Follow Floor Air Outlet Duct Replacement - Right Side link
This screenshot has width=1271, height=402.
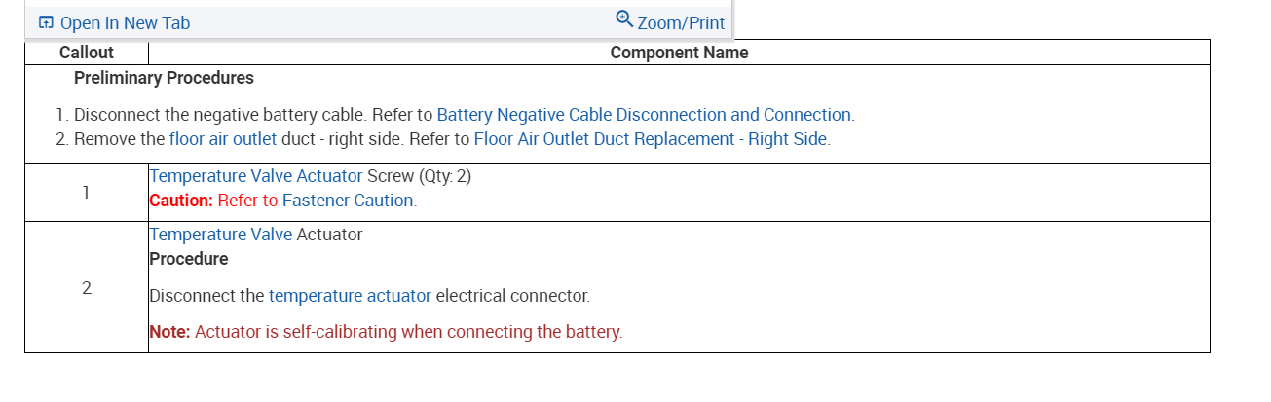click(650, 139)
